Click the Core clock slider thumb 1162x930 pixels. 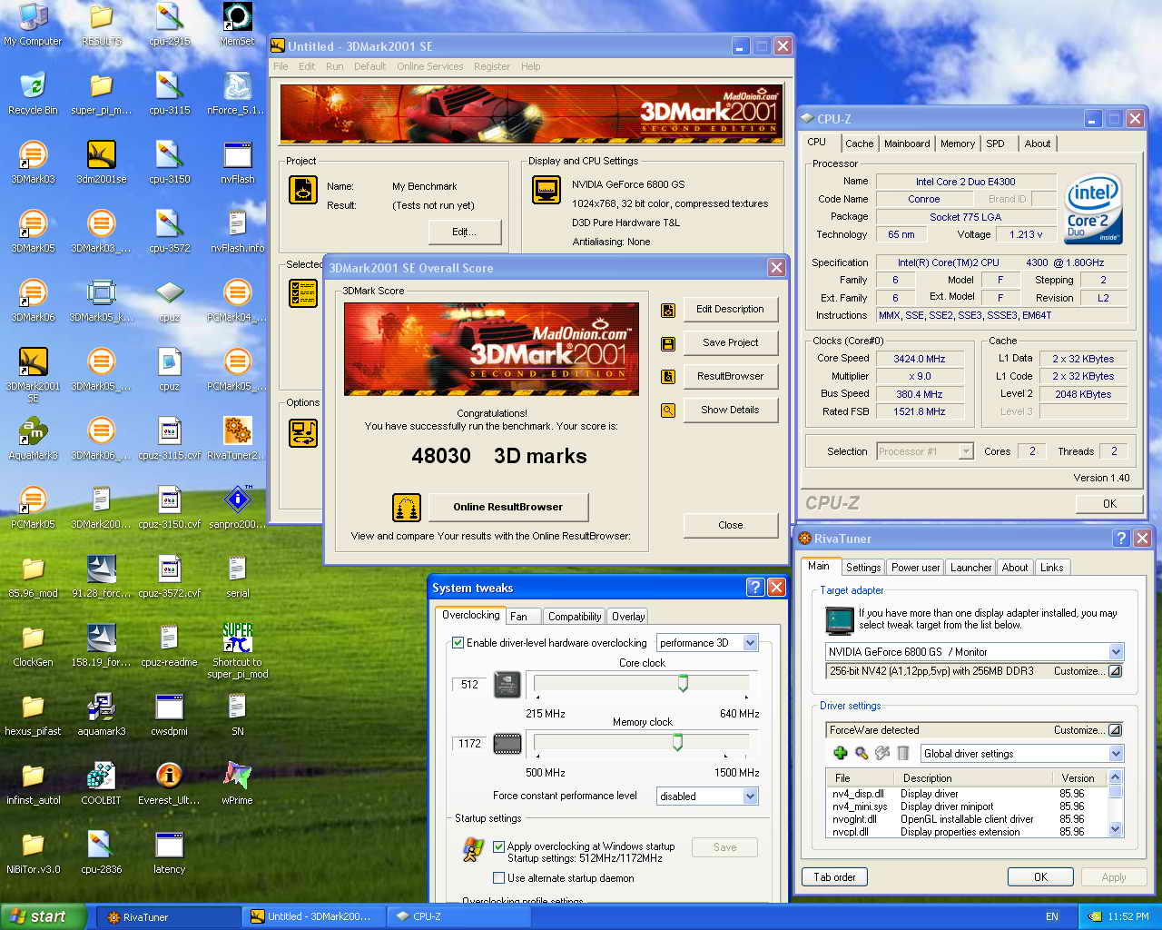683,683
